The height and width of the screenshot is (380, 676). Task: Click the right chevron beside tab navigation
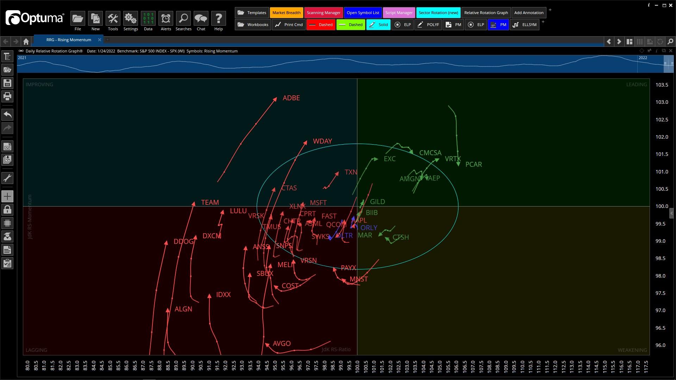(619, 41)
